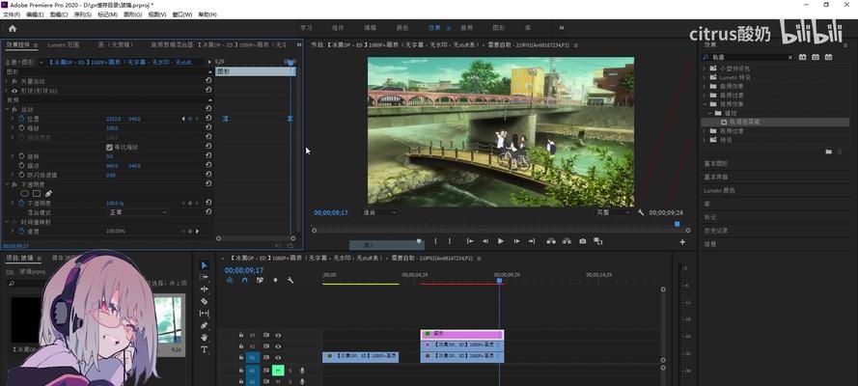Open the History panel
The width and height of the screenshot is (858, 386).
[x=716, y=231]
